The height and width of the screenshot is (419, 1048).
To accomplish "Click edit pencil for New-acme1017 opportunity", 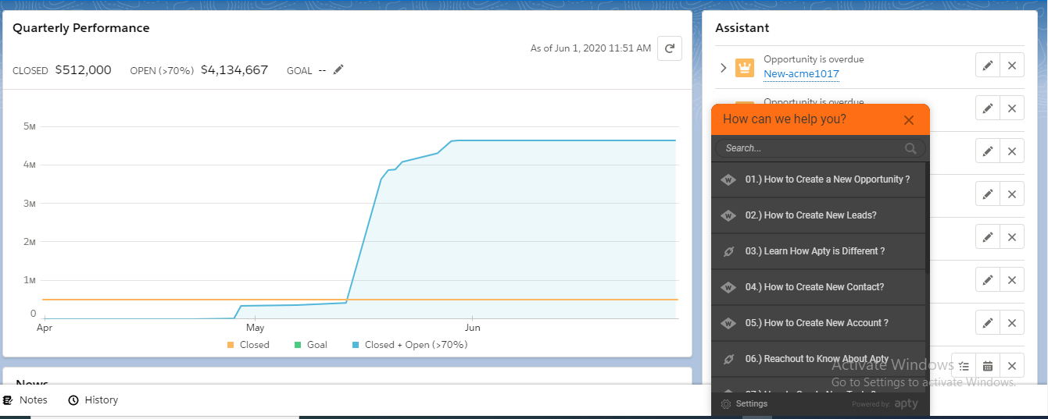I will pyautogui.click(x=988, y=66).
